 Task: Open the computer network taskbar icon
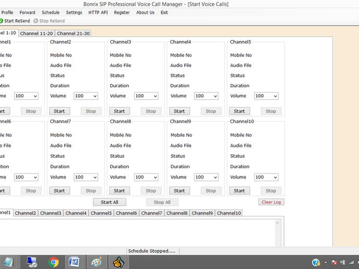pos(32,262)
